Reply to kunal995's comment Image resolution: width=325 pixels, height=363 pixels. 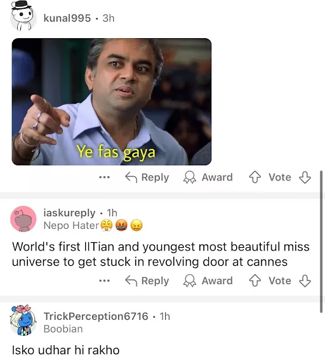pyautogui.click(x=147, y=177)
